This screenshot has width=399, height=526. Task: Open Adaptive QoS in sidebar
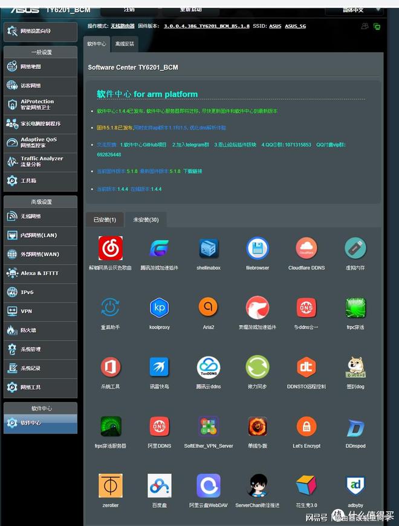(40, 142)
